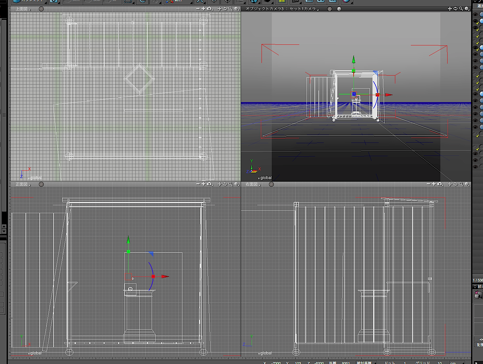Click the target circle icon beside 右面図 label
Image resolution: width=483 pixels, height=364 pixels.
(x=271, y=184)
